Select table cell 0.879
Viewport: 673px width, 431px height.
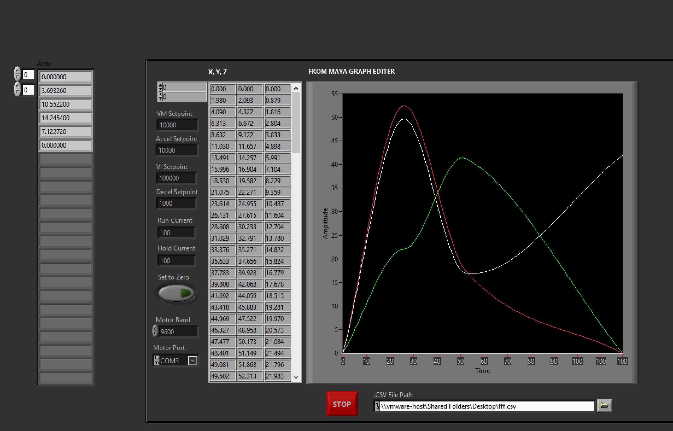277,100
